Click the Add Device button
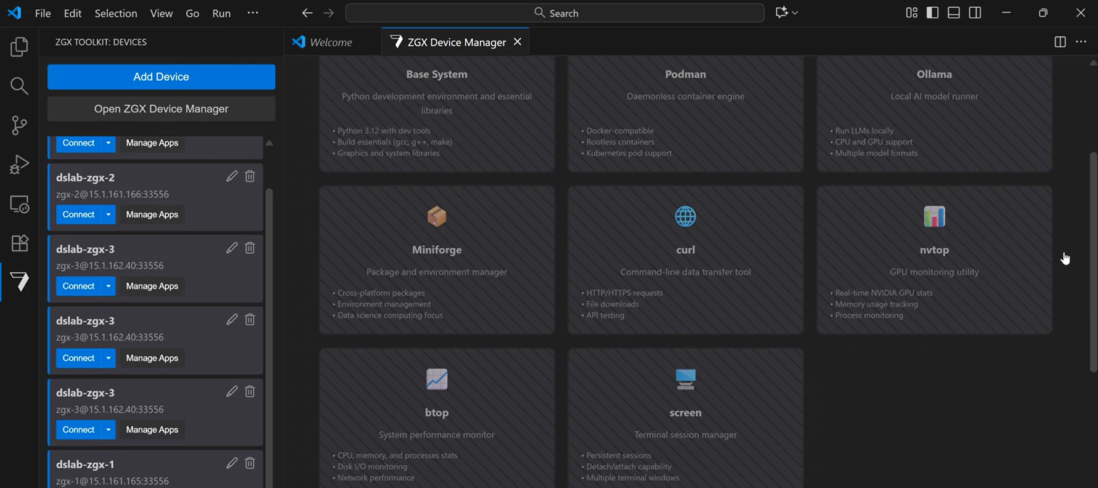 click(x=161, y=77)
